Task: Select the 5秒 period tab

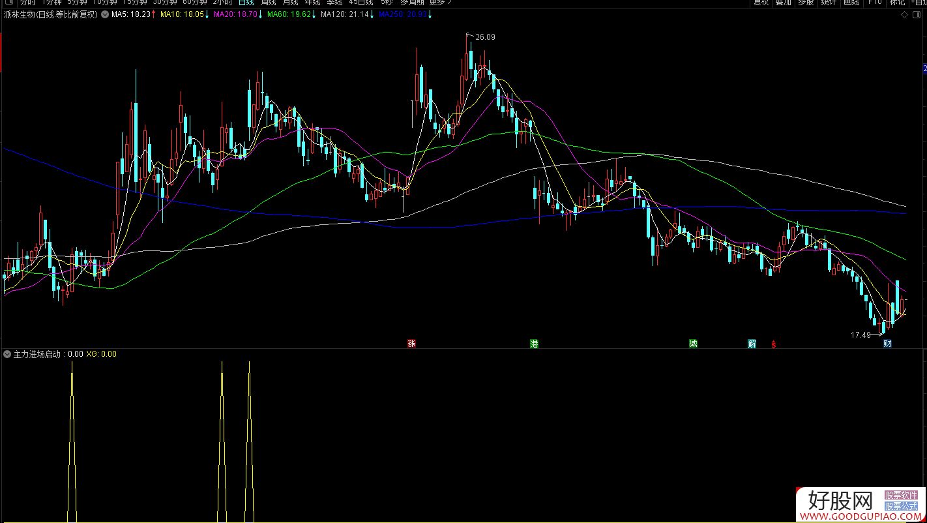Action: (x=387, y=3)
